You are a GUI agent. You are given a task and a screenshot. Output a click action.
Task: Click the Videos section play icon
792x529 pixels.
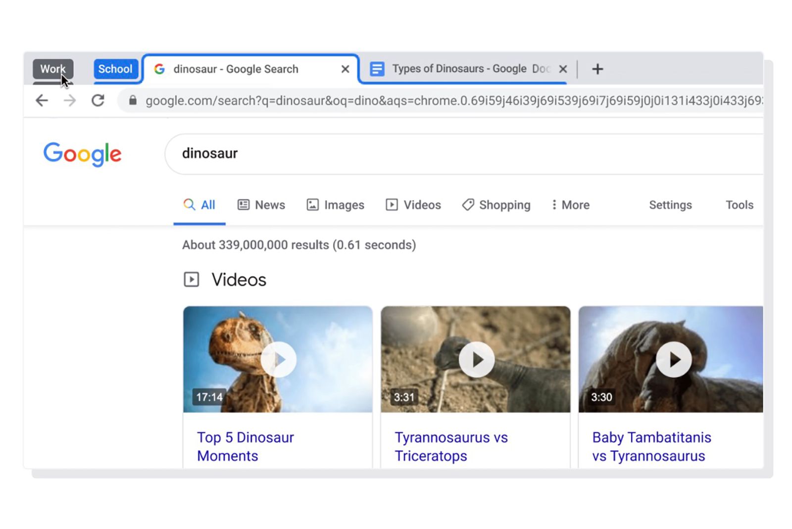191,279
